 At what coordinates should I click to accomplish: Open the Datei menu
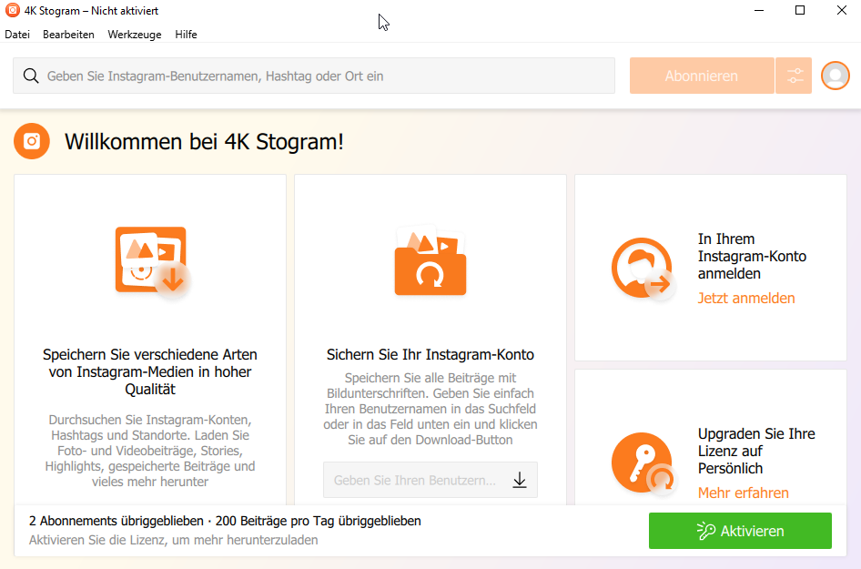[17, 34]
